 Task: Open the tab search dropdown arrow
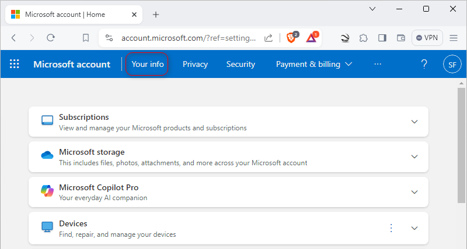point(372,9)
